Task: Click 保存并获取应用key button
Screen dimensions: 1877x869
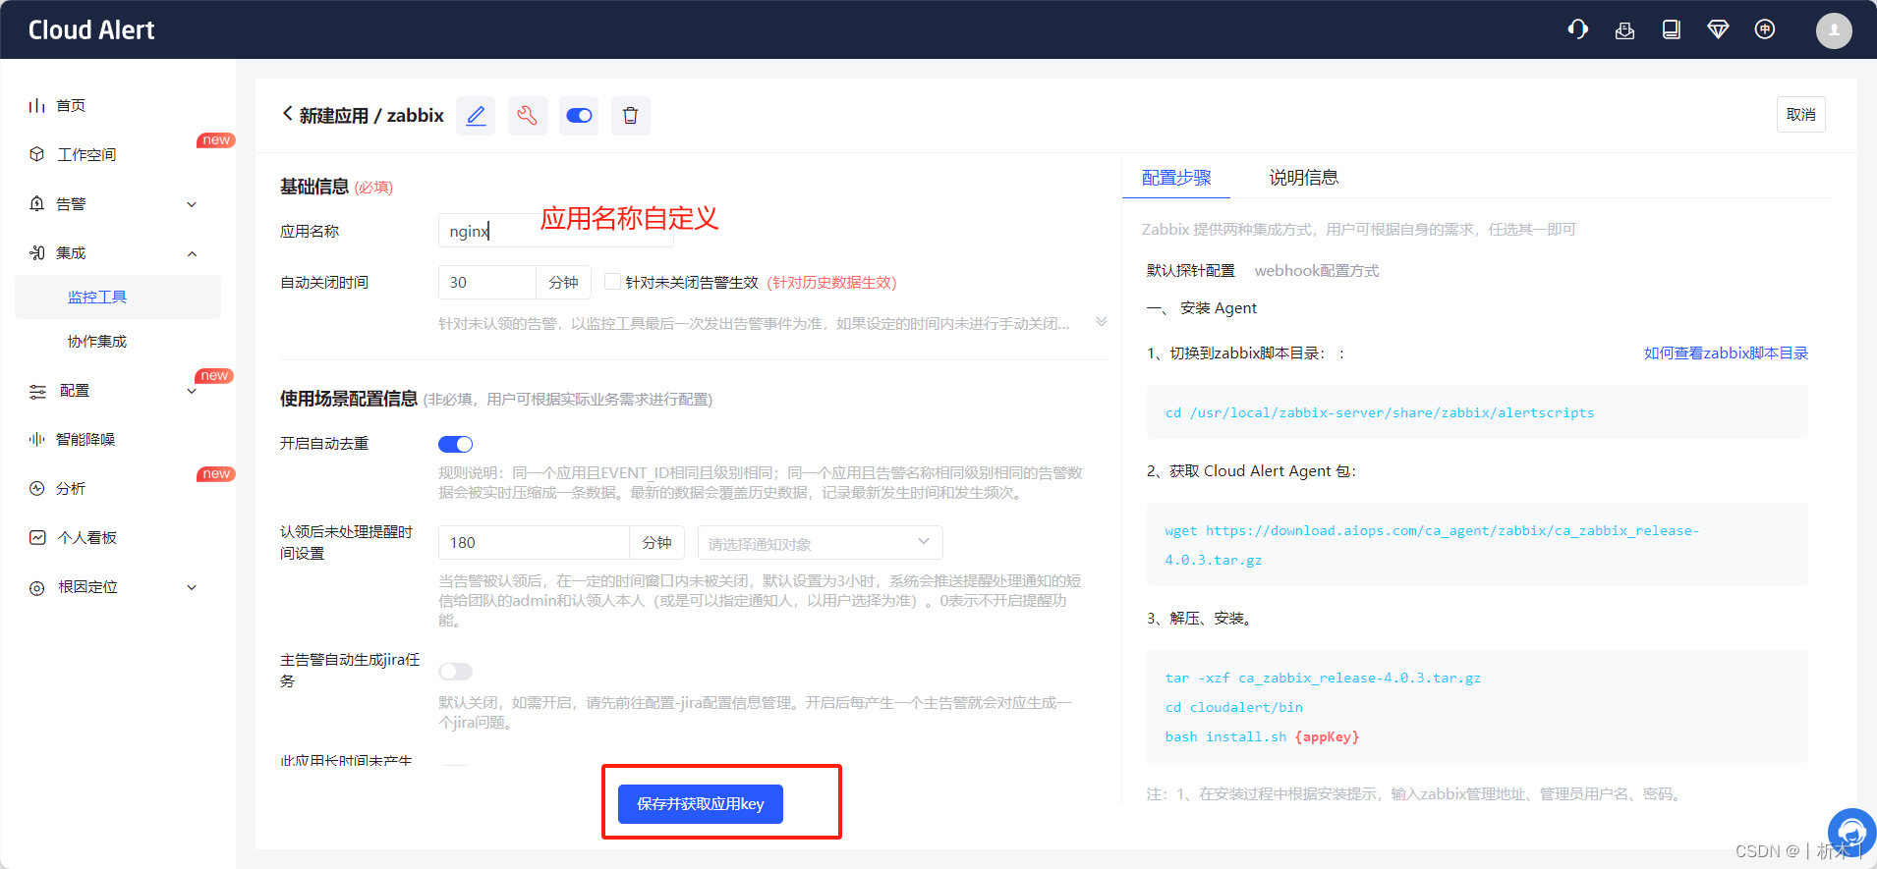Action: 700,804
